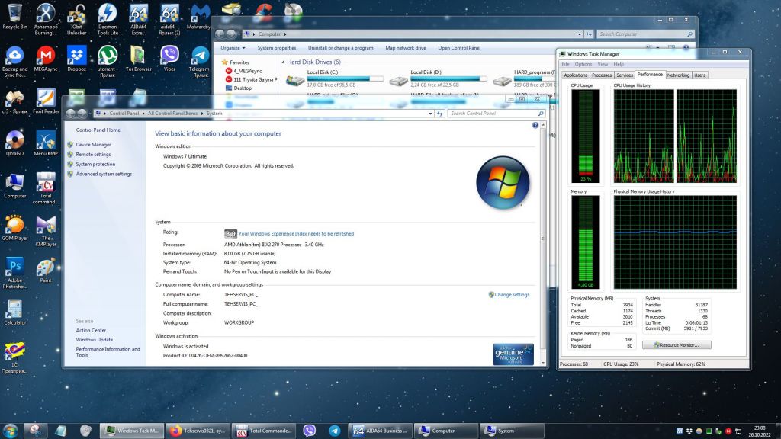
Task: Click Uninstall or change a program
Action: point(340,48)
